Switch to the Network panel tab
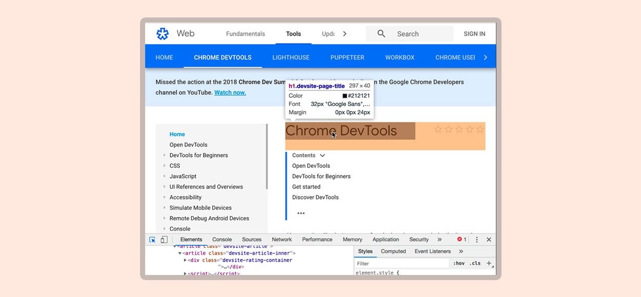641x297 pixels. [282, 240]
